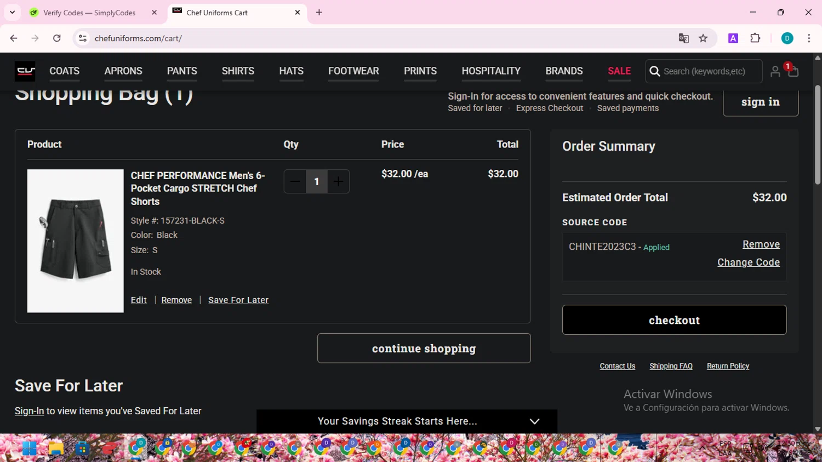Open the HATS menu
The image size is (822, 462).
pyautogui.click(x=291, y=71)
